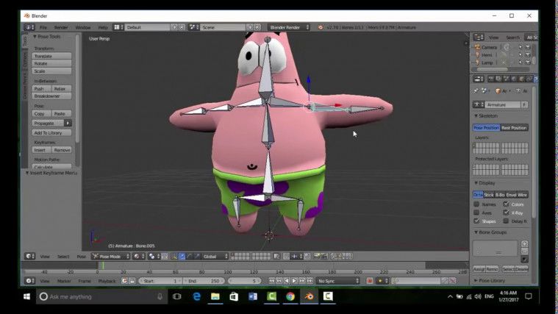This screenshot has width=558, height=314.
Task: Open Microsoft Edge from the taskbar
Action: click(196, 296)
